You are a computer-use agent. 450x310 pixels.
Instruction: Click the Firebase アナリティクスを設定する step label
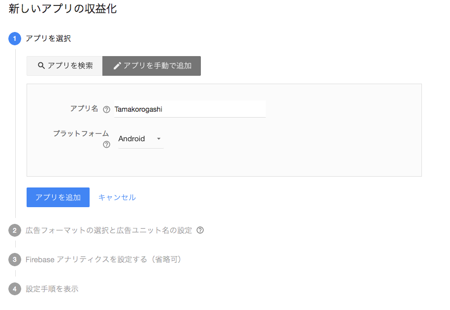click(103, 260)
